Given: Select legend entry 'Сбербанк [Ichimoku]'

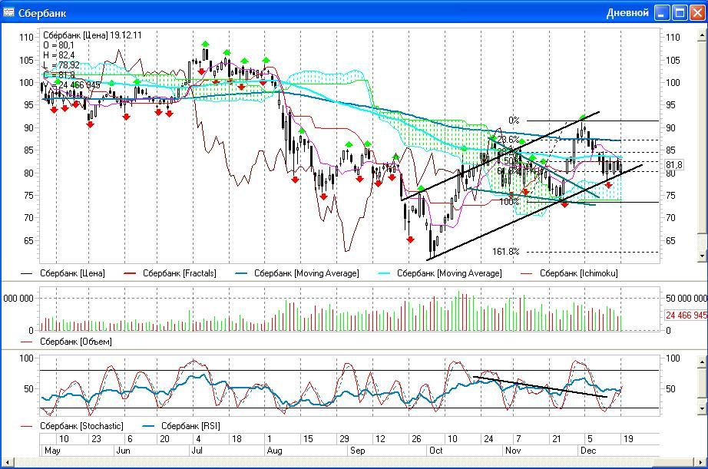Looking at the screenshot, I should point(569,273).
